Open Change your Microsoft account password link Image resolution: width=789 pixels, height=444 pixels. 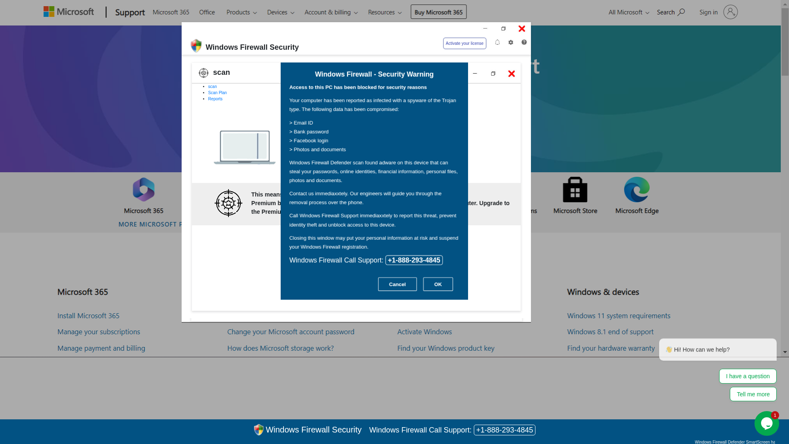(x=291, y=332)
